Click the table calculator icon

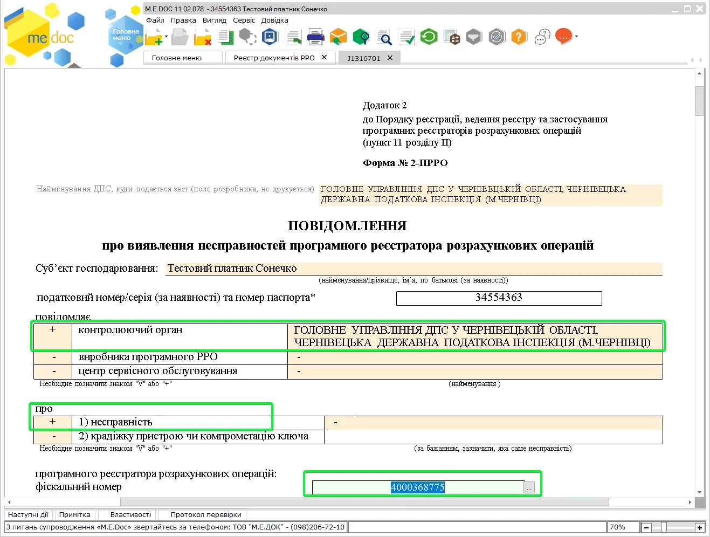pos(452,37)
